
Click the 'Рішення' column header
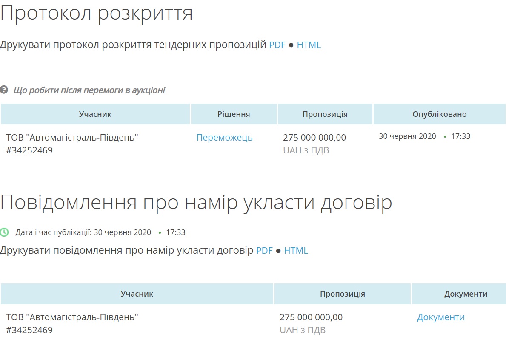click(234, 114)
